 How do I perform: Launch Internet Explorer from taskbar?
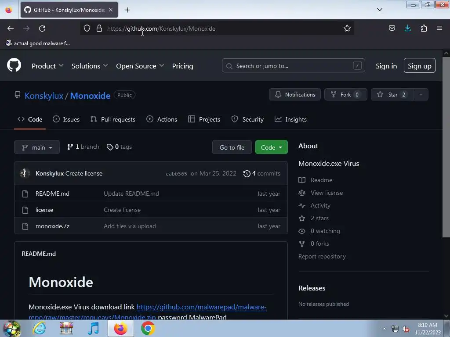click(39, 328)
